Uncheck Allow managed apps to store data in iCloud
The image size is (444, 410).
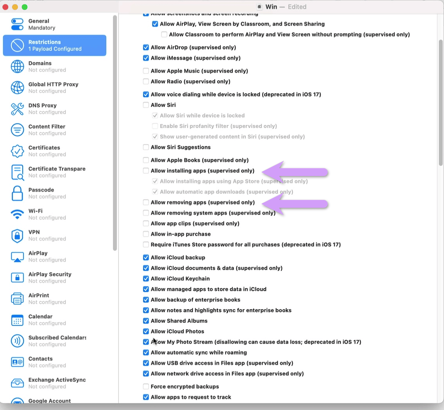click(146, 289)
